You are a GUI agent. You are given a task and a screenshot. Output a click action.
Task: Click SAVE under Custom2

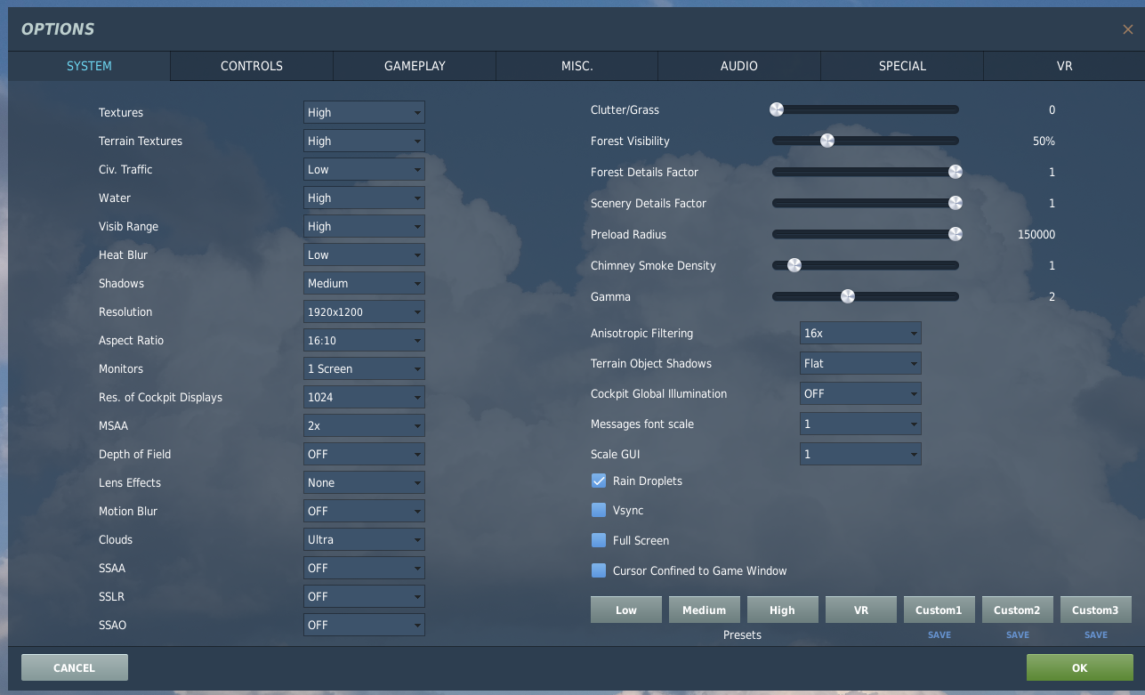[x=1018, y=634]
